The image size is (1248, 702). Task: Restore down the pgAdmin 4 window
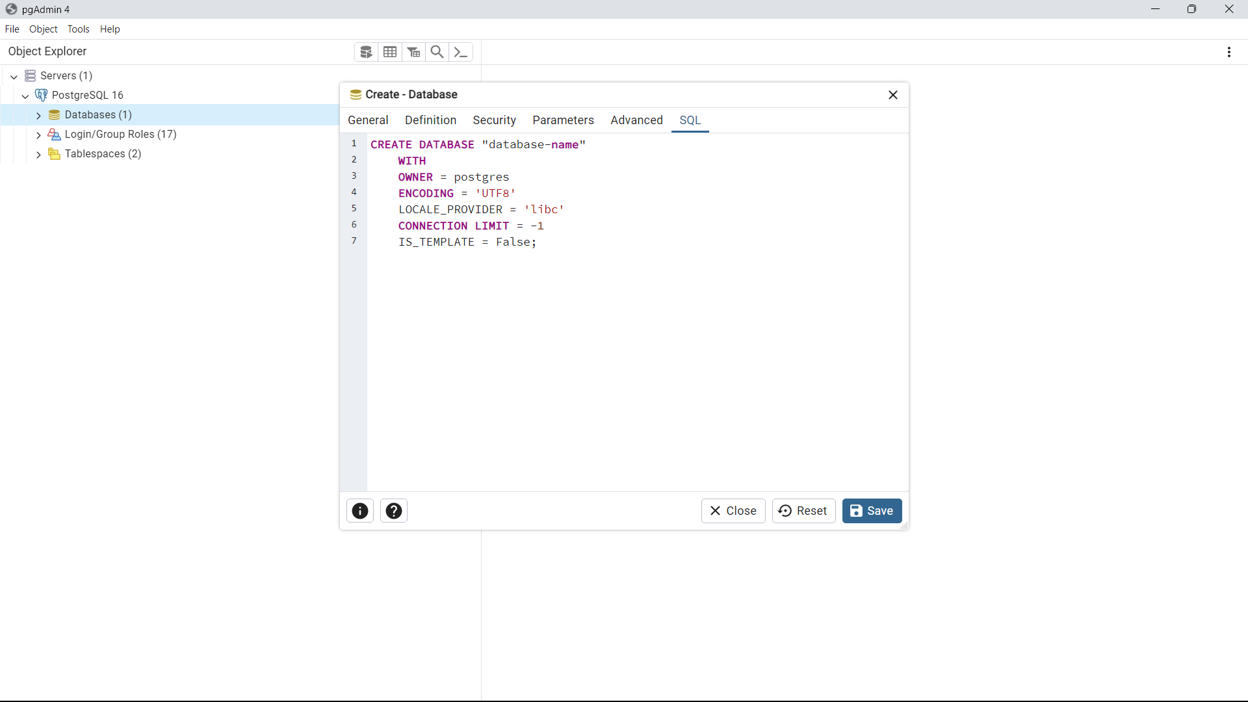(x=1191, y=9)
